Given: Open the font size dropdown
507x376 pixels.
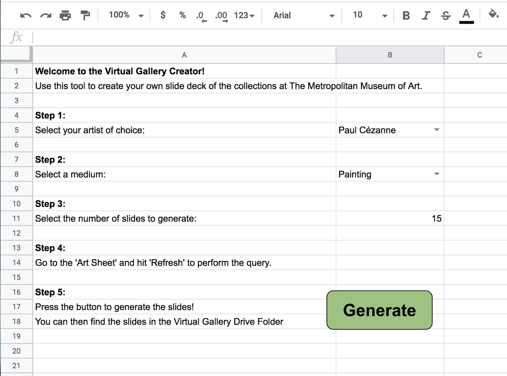Looking at the screenshot, I should [369, 15].
